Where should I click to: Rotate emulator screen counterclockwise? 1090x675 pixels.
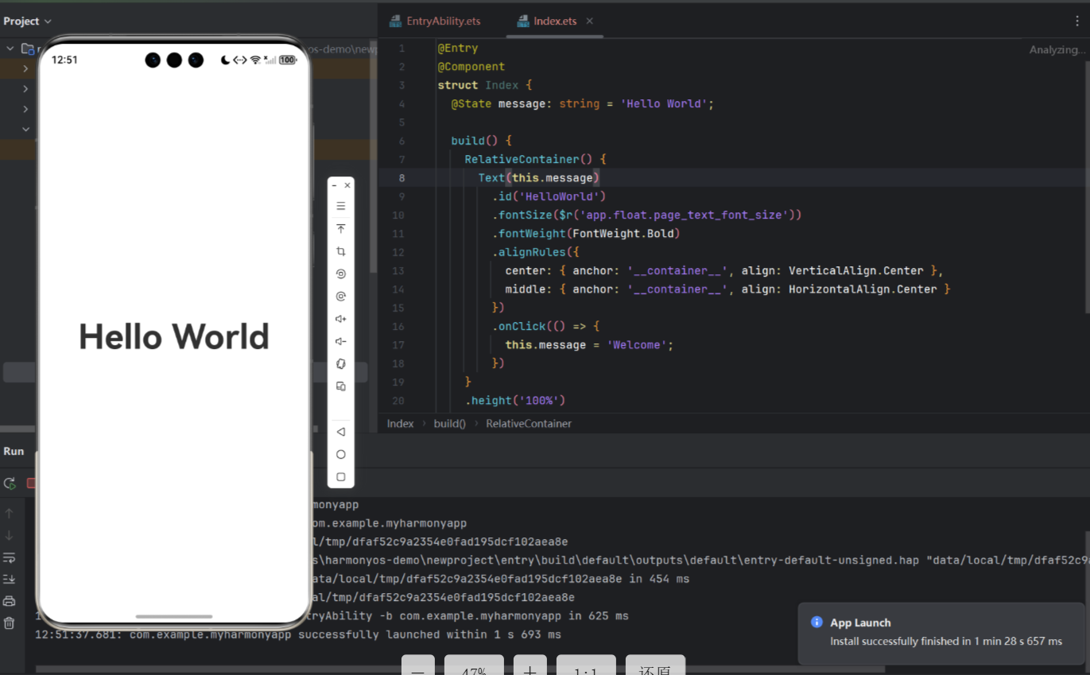[341, 273]
